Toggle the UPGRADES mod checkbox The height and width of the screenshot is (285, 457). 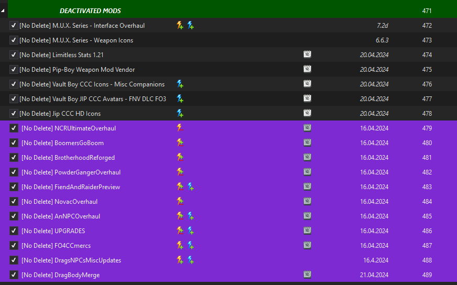click(14, 231)
